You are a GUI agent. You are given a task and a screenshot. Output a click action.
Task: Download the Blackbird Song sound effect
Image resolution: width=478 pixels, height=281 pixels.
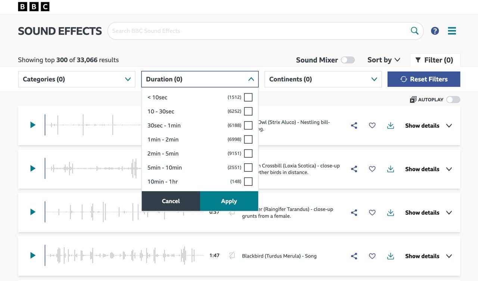click(390, 256)
